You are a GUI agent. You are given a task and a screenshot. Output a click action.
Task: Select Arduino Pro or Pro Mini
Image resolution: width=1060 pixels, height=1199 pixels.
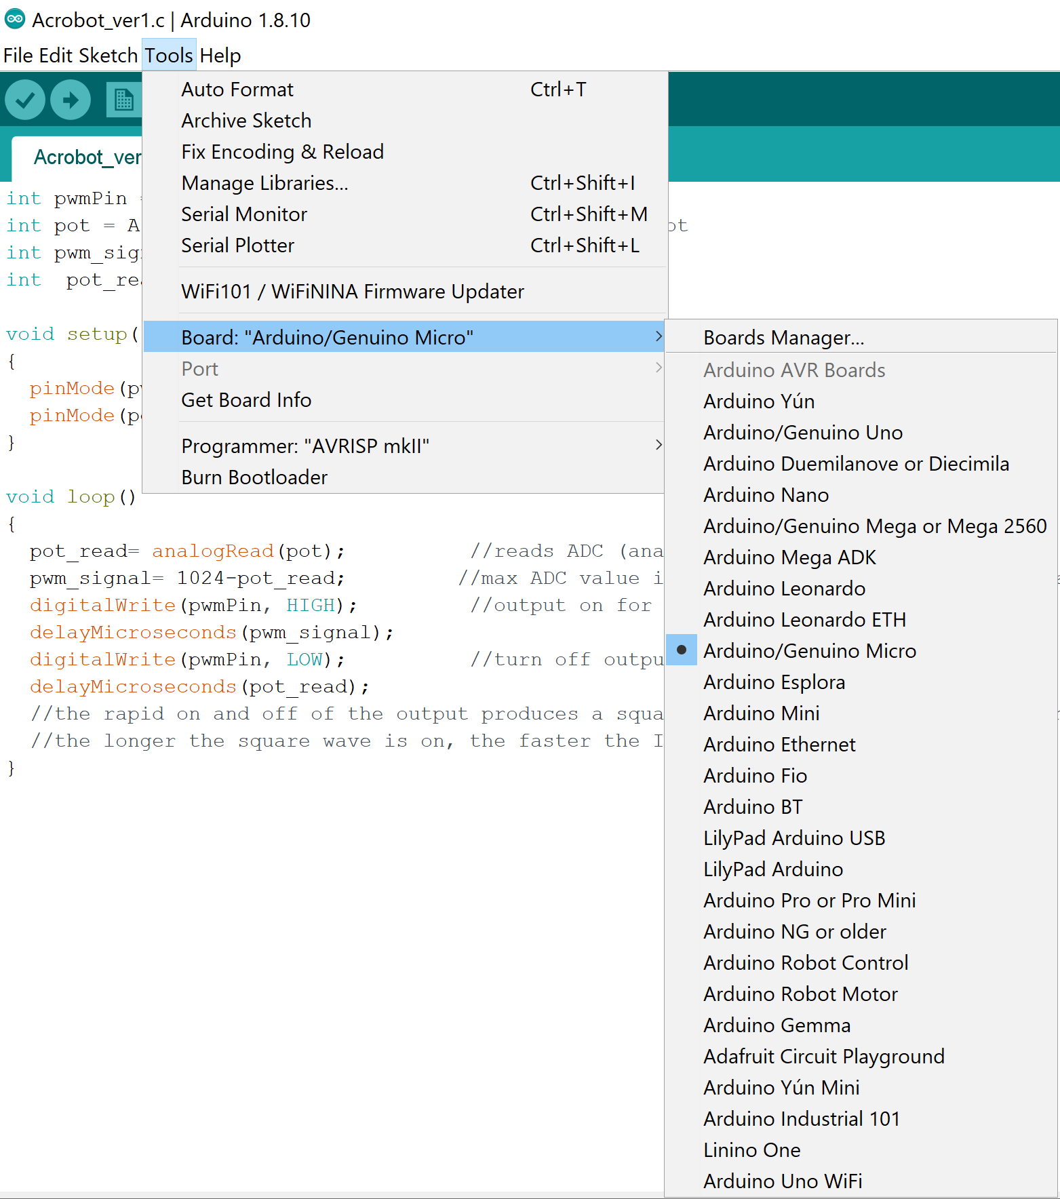pos(861,900)
